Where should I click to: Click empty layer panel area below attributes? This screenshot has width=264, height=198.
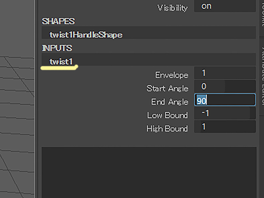[x=148, y=169]
